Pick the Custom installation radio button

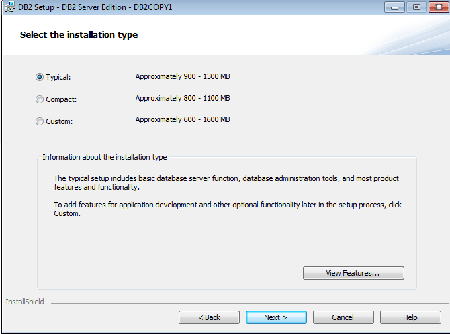(40, 121)
